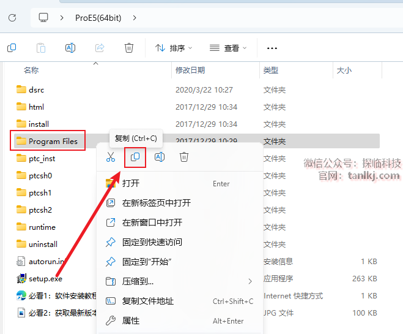Select 必看1 软件安装教程 shortcut
The image size is (403, 334).
(x=62, y=295)
